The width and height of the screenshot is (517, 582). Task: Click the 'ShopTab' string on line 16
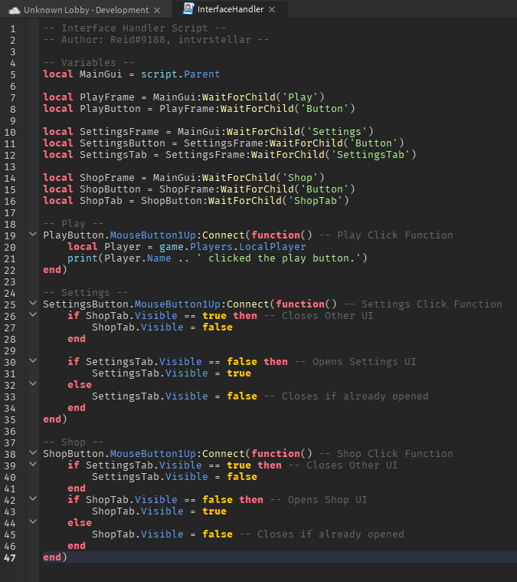coord(316,201)
